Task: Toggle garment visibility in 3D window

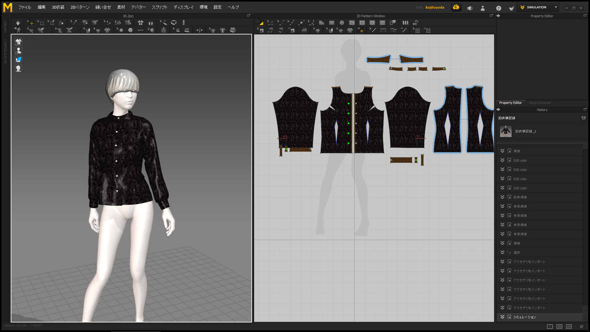Action: [x=18, y=42]
